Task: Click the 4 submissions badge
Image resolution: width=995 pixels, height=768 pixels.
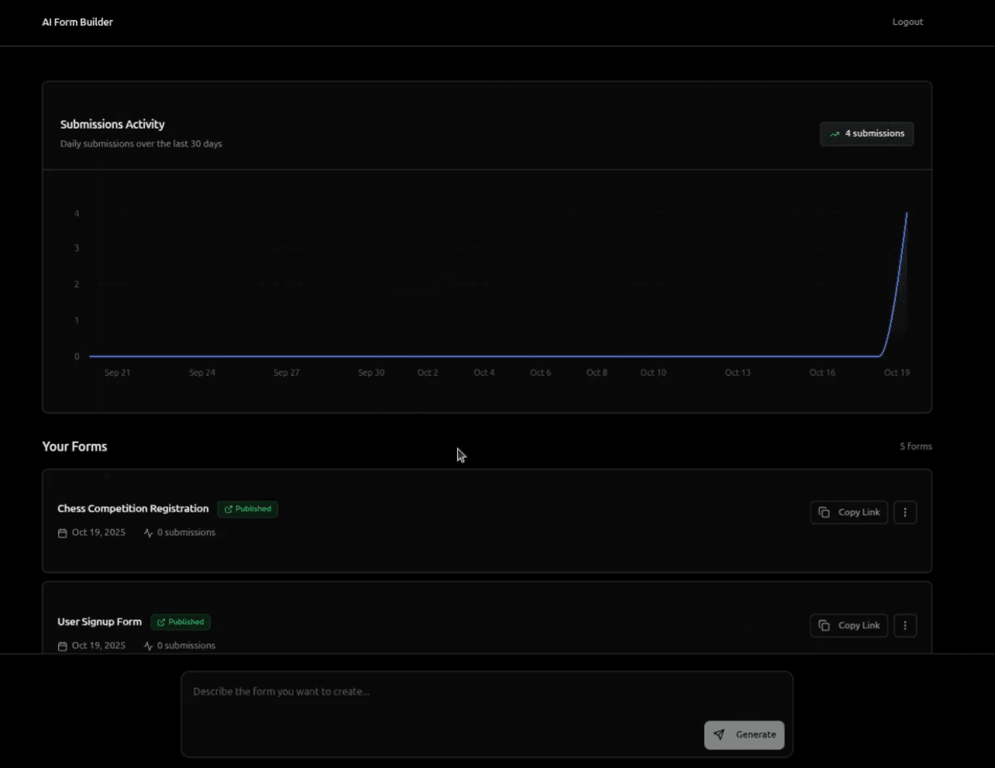Action: click(866, 133)
